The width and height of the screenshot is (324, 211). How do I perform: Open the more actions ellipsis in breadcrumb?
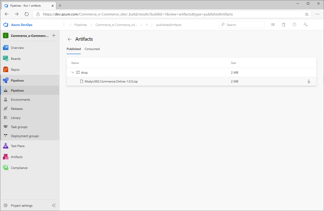pyautogui.click(x=64, y=24)
